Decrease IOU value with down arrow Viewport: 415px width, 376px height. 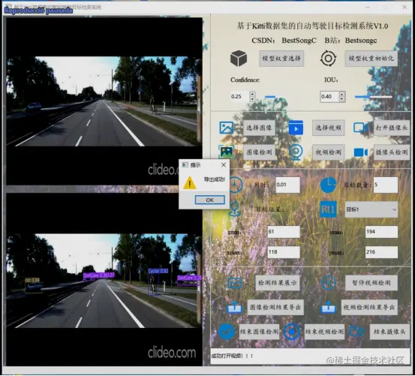click(342, 99)
